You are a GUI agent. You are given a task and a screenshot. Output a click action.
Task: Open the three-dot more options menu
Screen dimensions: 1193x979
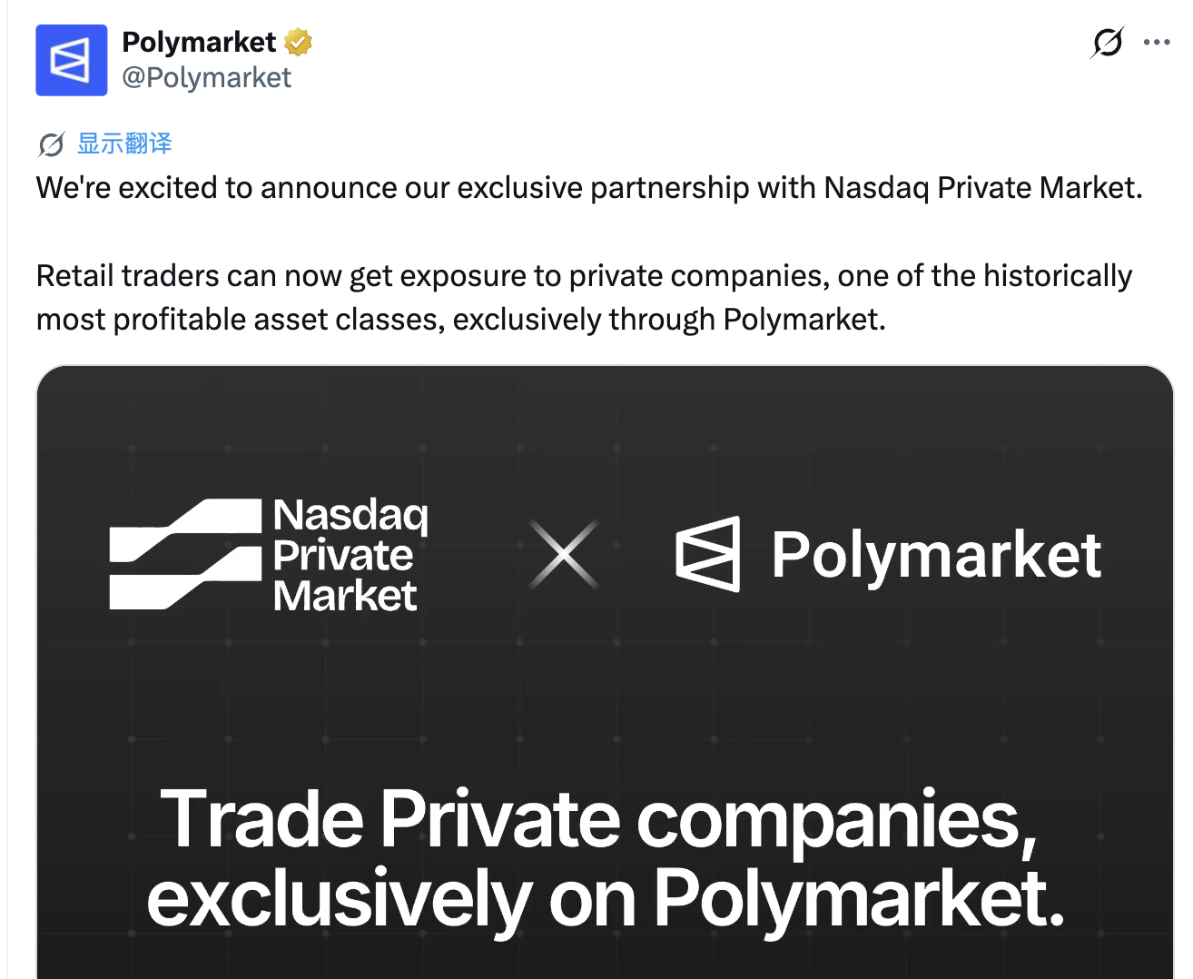(x=1157, y=42)
